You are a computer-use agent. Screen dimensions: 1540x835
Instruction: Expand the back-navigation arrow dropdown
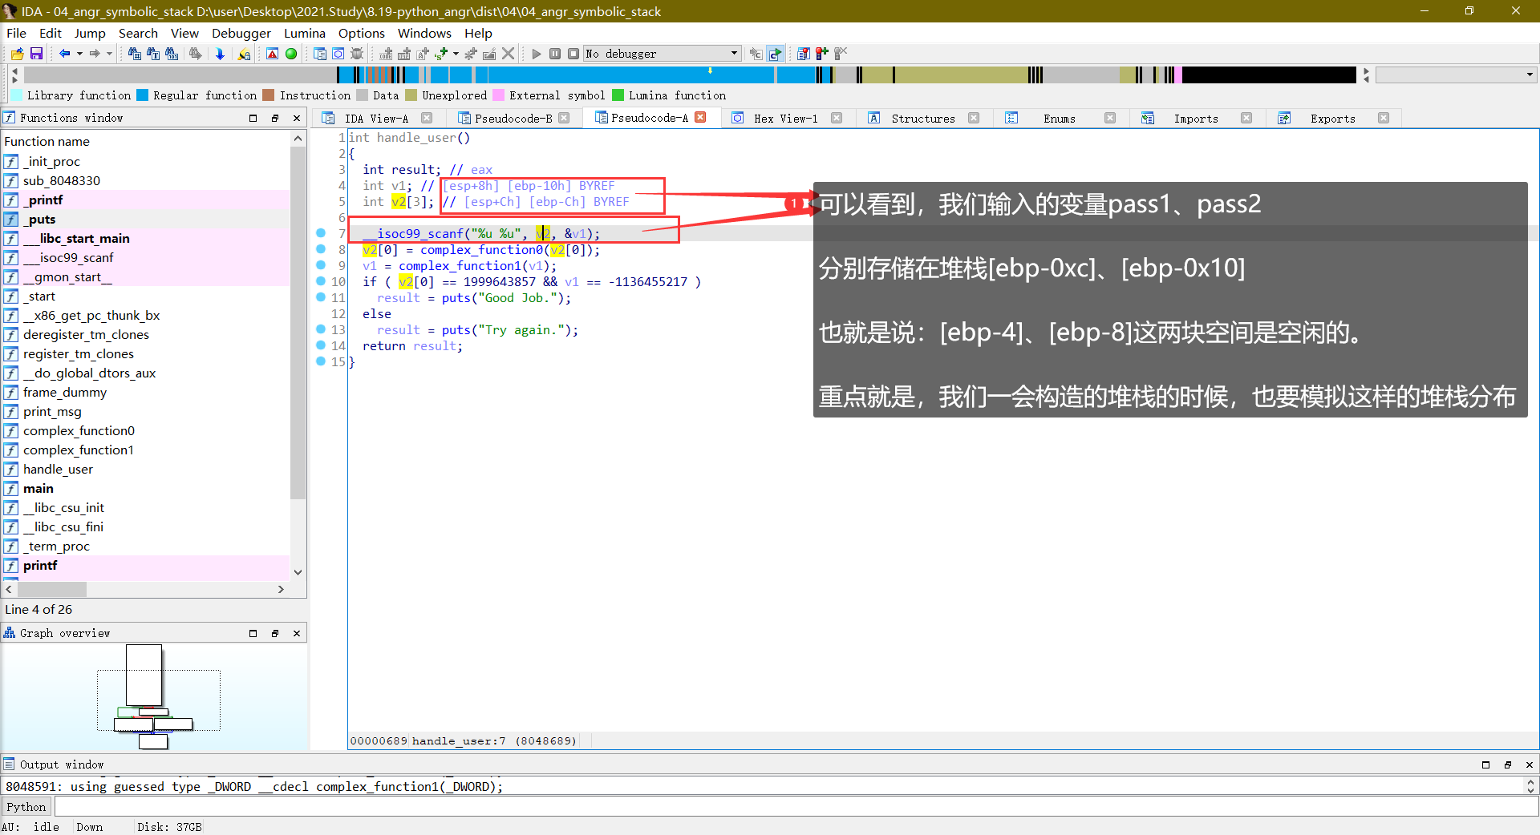[79, 54]
